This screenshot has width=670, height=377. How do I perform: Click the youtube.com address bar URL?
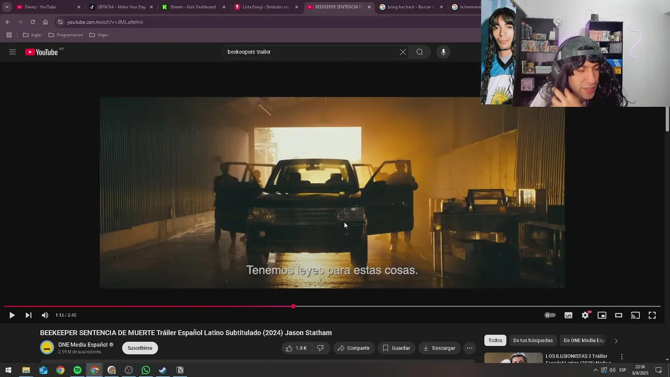105,22
